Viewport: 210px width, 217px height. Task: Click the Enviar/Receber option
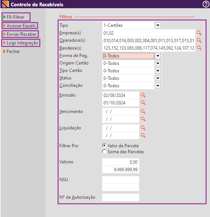20,34
